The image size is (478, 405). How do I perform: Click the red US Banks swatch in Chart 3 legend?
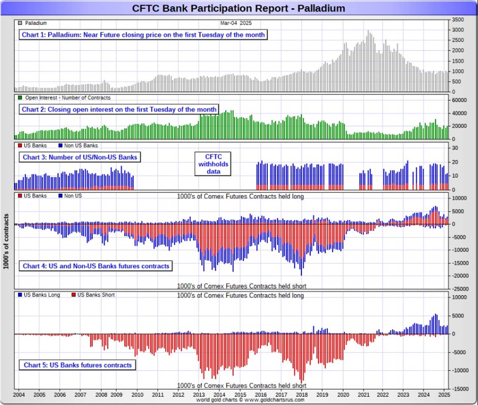click(20, 146)
